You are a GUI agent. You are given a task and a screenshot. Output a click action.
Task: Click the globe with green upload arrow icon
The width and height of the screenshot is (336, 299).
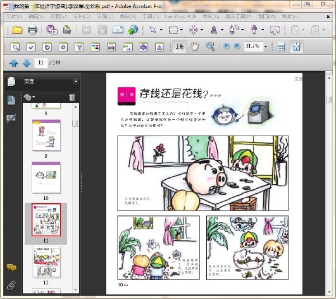[133, 30]
